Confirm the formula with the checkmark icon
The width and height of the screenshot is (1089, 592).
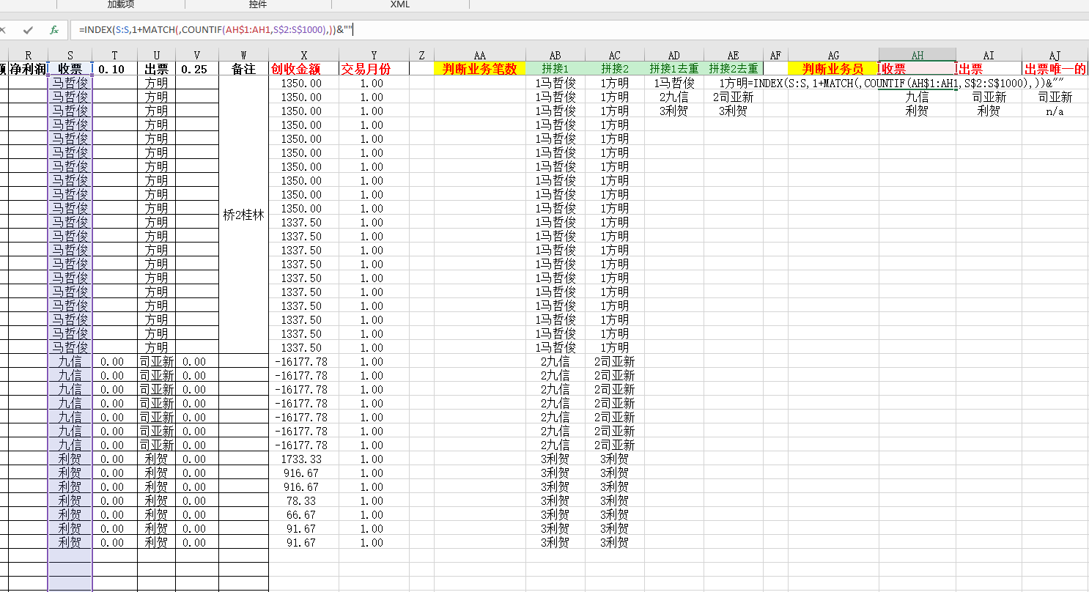click(x=28, y=30)
